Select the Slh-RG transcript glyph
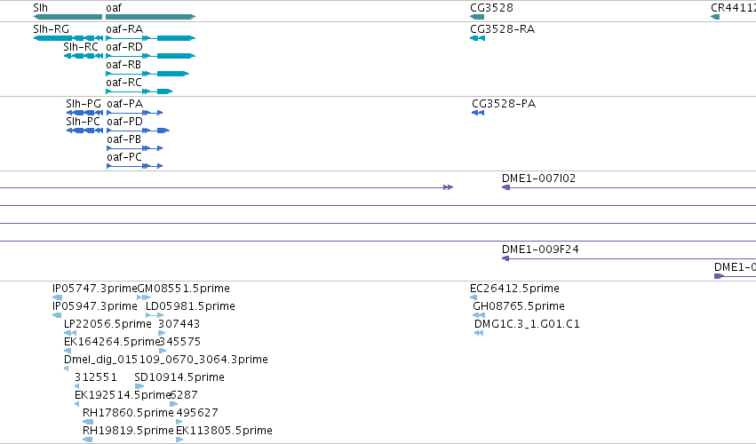 (x=68, y=38)
